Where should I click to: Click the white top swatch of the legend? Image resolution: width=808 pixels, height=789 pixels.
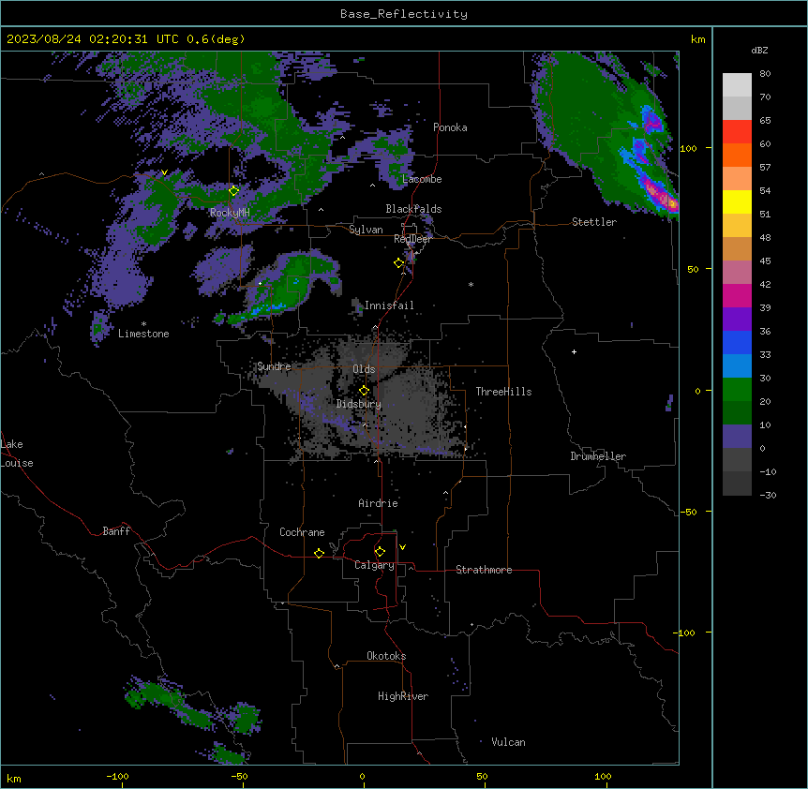click(x=737, y=85)
